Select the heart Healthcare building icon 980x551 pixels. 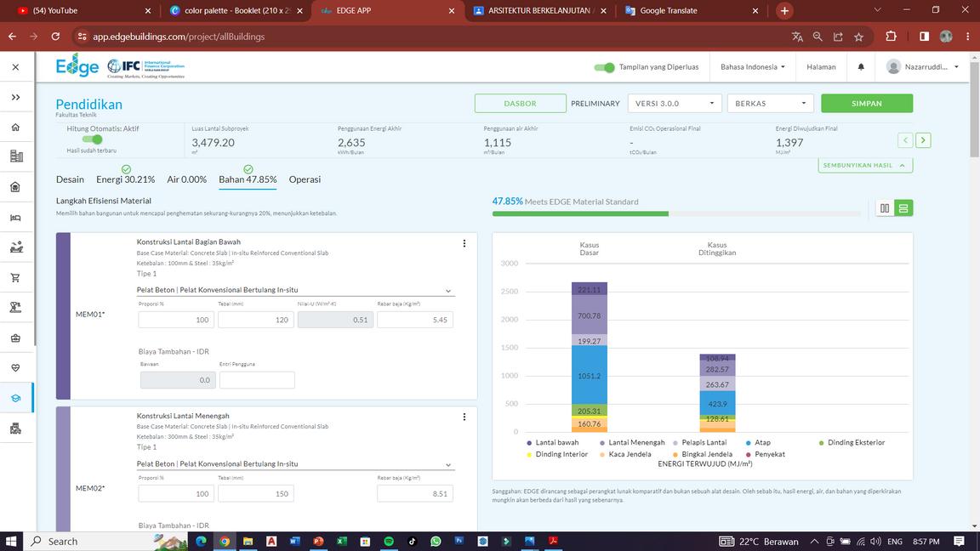click(x=15, y=368)
